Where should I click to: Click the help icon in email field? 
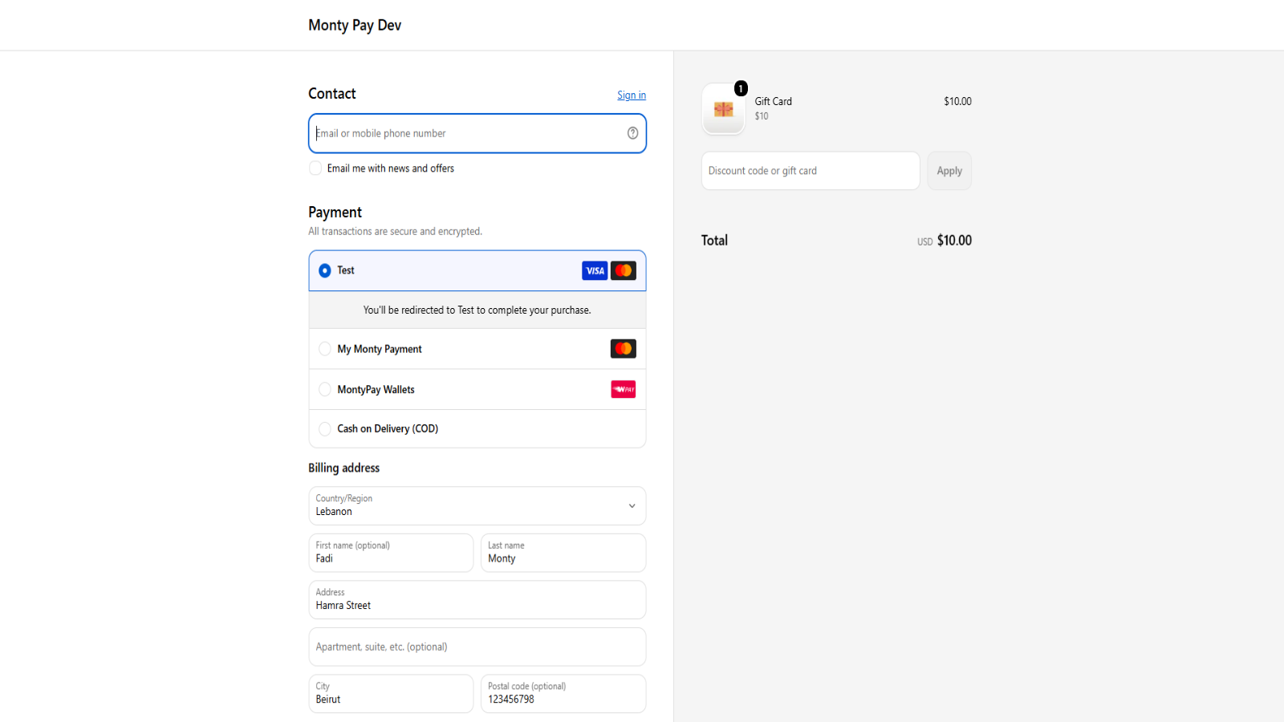point(632,133)
